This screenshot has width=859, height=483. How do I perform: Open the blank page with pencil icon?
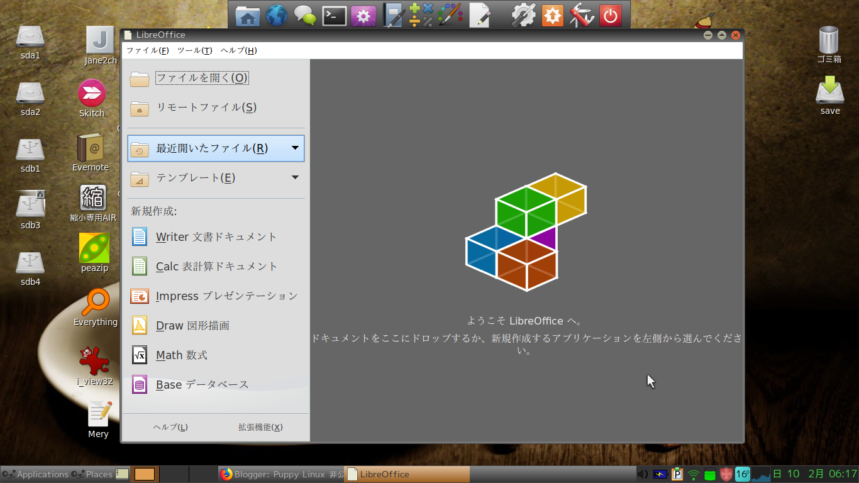coord(480,15)
